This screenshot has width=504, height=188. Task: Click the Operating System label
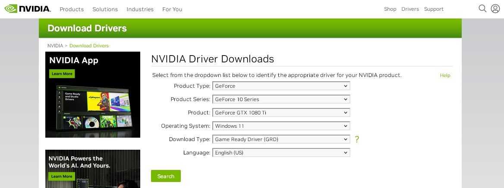coord(186,126)
